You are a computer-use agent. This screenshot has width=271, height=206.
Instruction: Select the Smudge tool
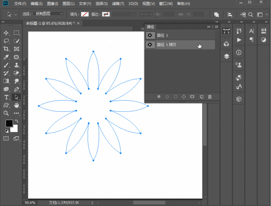(x=17, y=81)
